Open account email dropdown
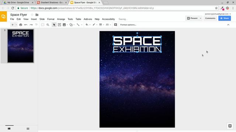Screen dimensions: 236x132 (218, 14)
